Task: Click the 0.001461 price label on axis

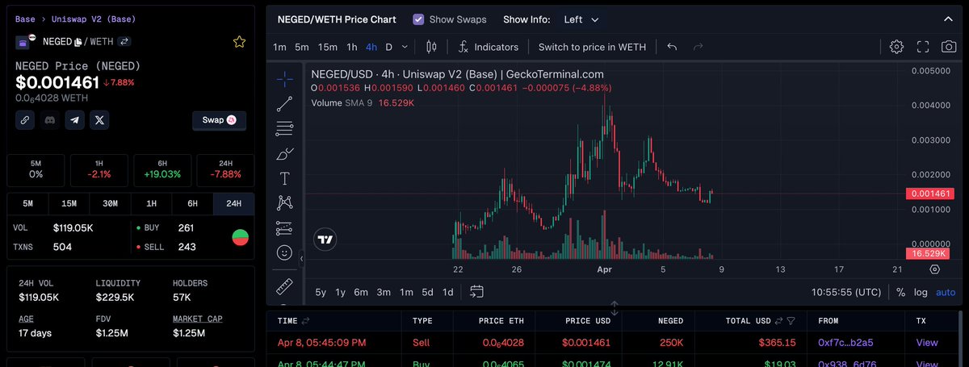Action: [931, 194]
